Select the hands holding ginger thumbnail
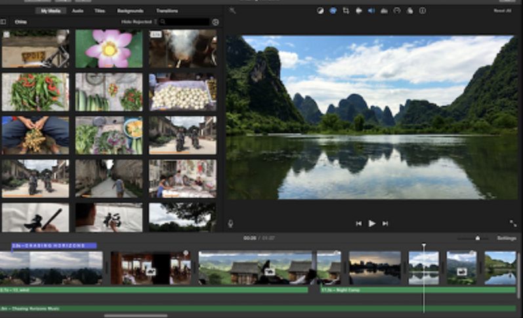The image size is (523, 318). pyautogui.click(x=35, y=135)
